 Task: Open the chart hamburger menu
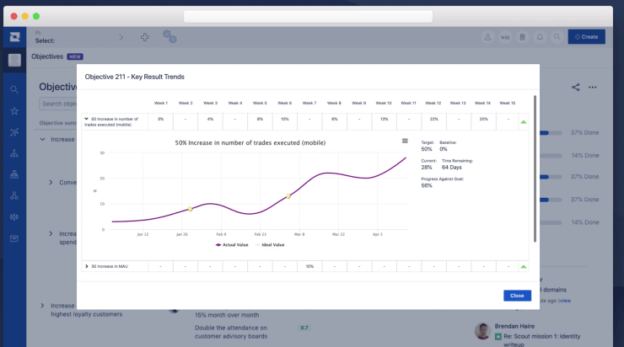click(405, 141)
